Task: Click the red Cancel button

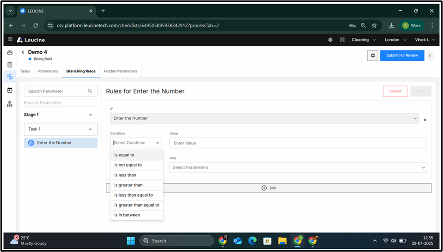Action: click(395, 91)
